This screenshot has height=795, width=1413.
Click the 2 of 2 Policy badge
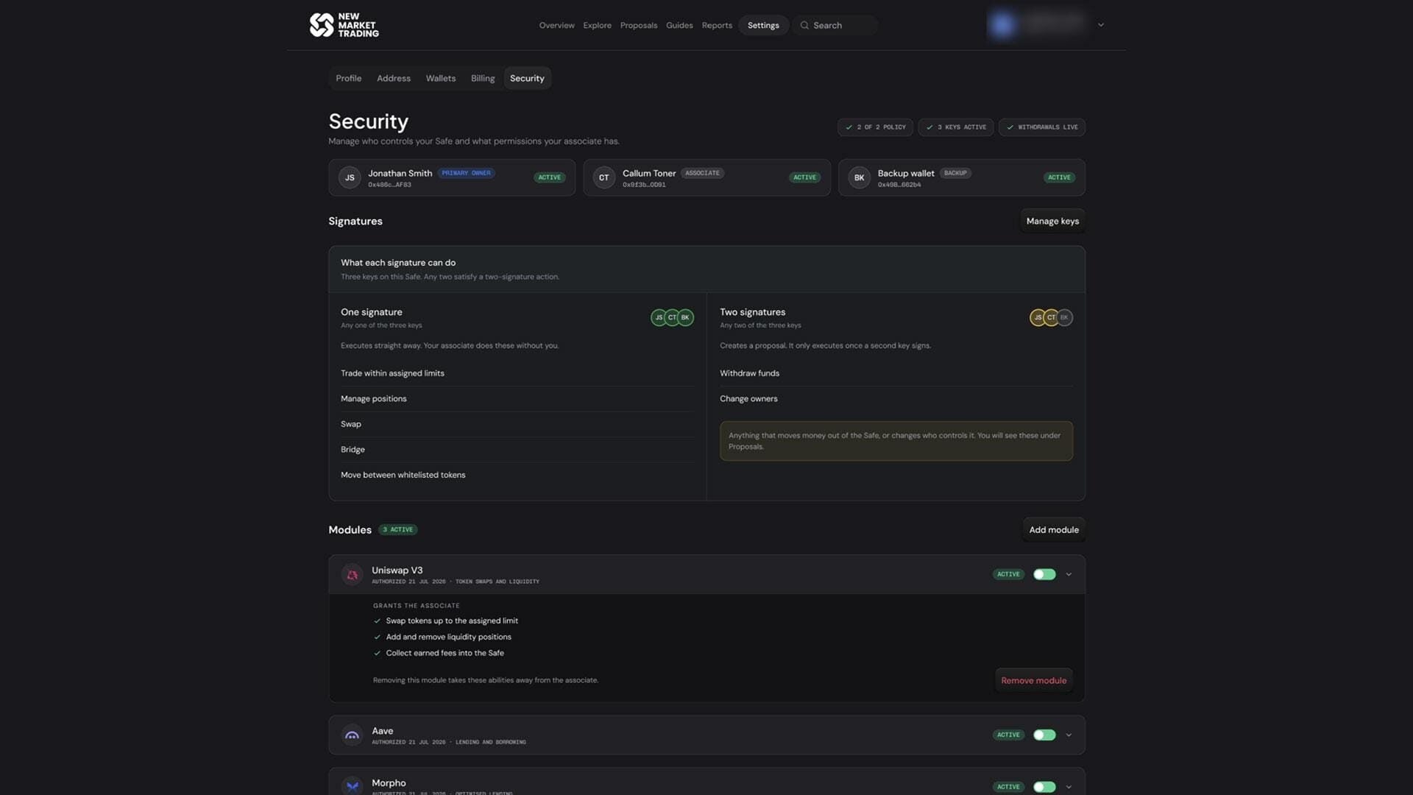[x=875, y=127]
